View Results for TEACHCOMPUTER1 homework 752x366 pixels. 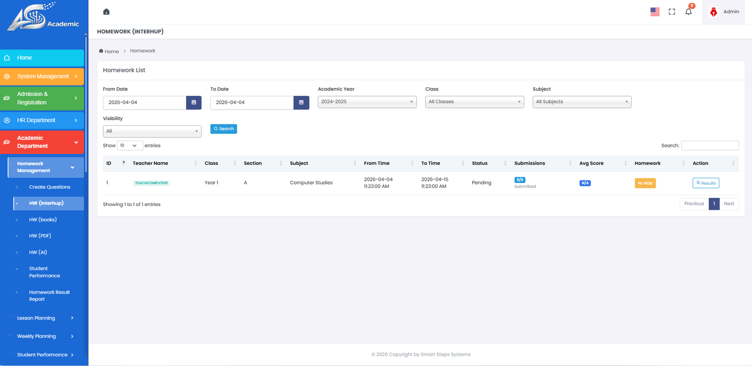click(705, 183)
